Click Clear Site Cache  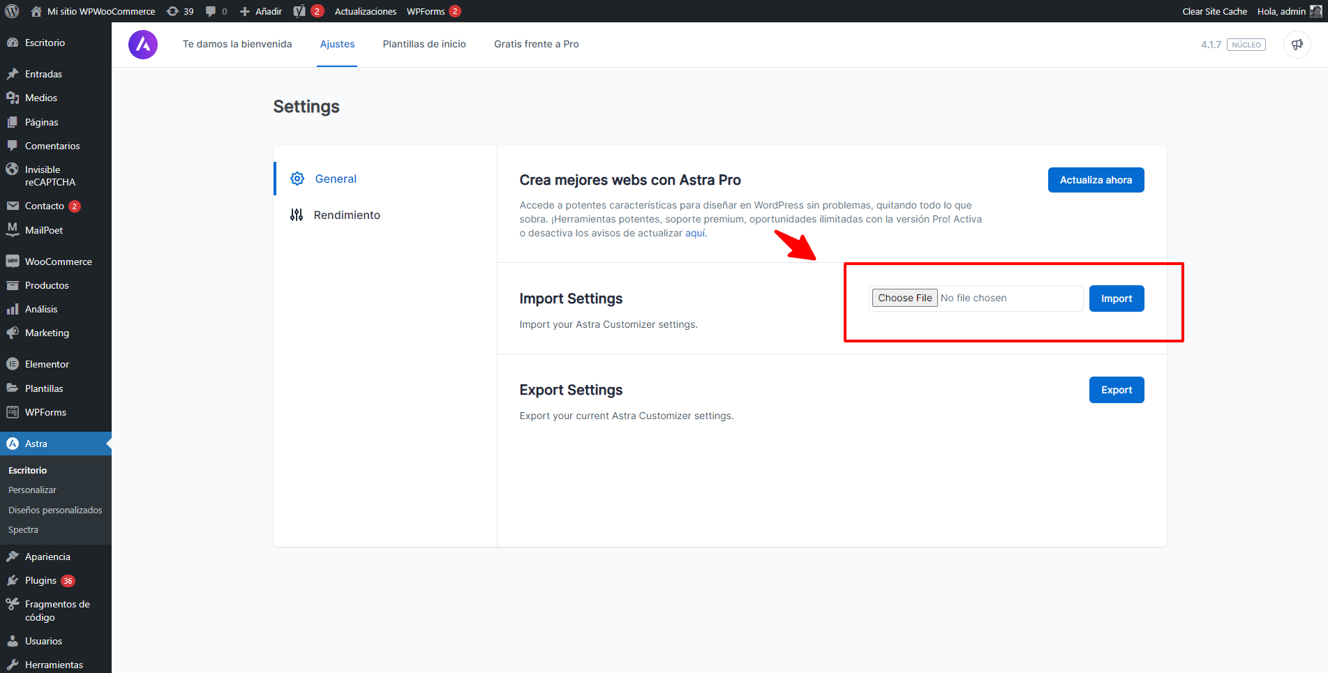1214,11
